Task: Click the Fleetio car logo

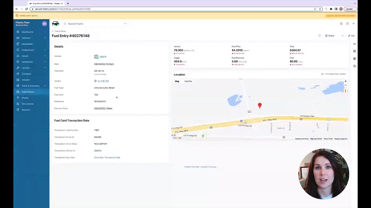Action: point(55,24)
